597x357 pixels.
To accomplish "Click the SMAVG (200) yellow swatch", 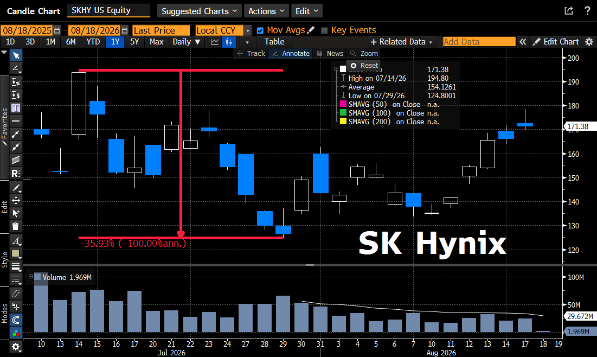I will 343,122.
